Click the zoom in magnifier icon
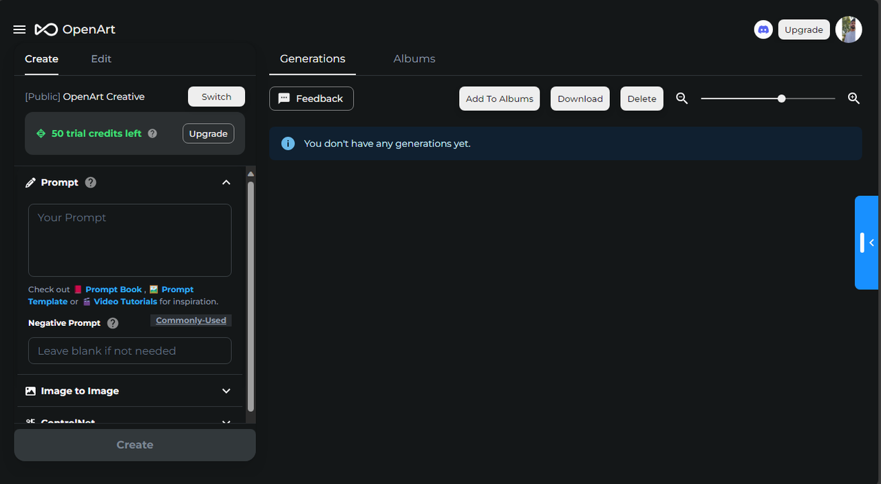The height and width of the screenshot is (484, 881). tap(853, 98)
